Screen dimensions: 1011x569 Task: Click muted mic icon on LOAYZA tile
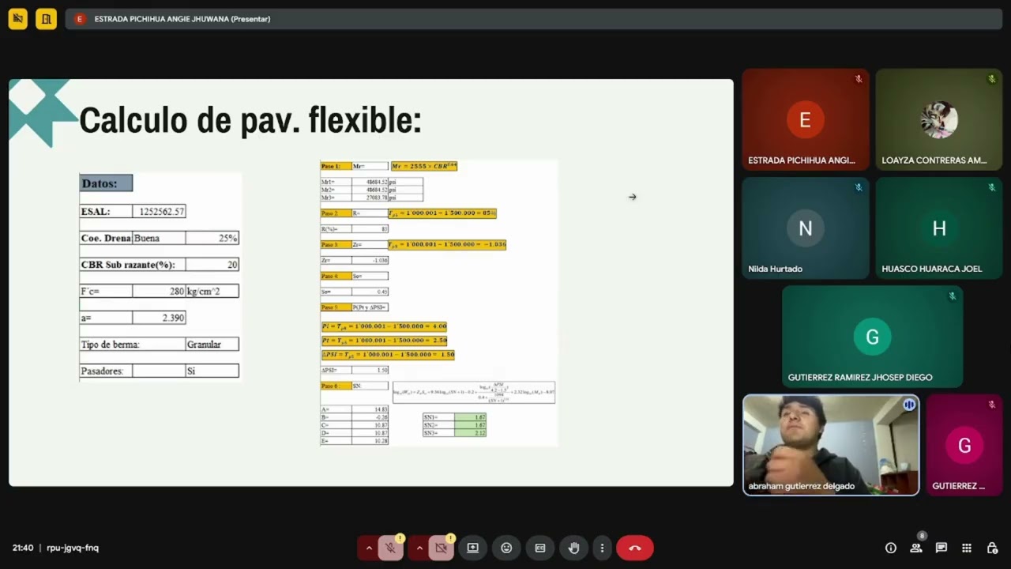991,79
